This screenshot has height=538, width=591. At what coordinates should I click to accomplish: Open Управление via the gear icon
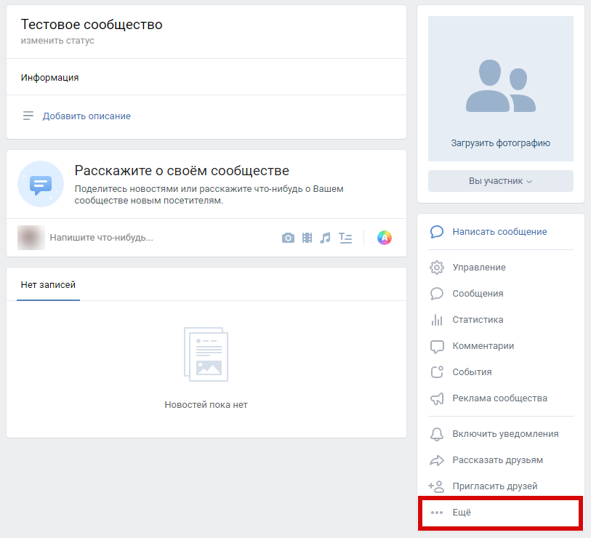437,268
